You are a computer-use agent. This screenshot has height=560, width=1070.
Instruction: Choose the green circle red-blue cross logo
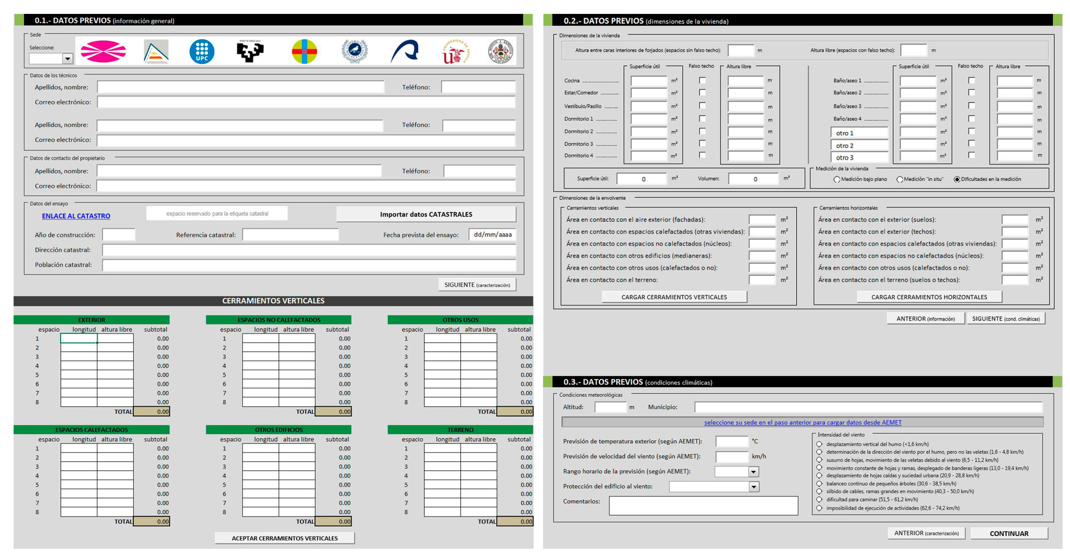pyautogui.click(x=304, y=51)
